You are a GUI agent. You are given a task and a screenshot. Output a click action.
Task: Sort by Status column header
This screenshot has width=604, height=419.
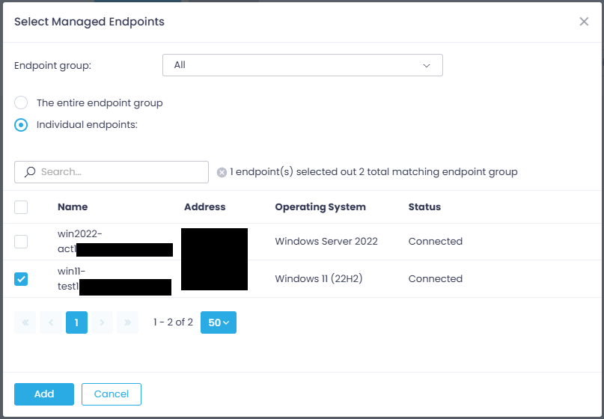[x=424, y=207]
